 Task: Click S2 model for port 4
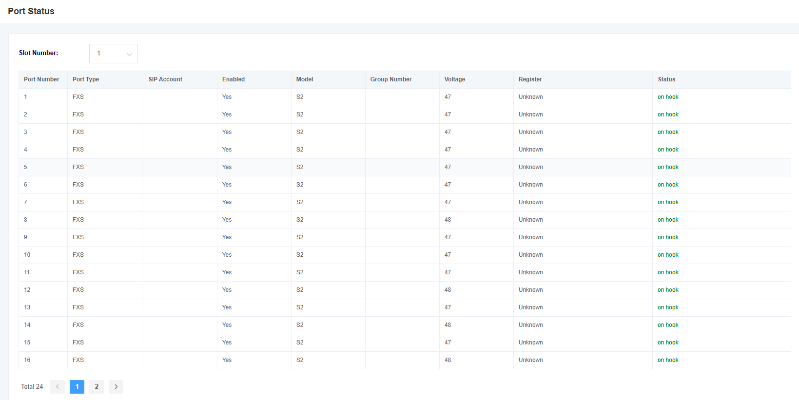300,150
